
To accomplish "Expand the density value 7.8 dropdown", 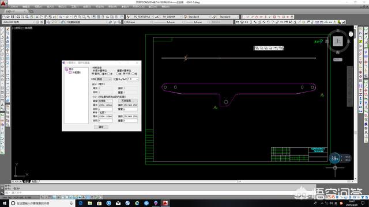I will tap(133, 79).
